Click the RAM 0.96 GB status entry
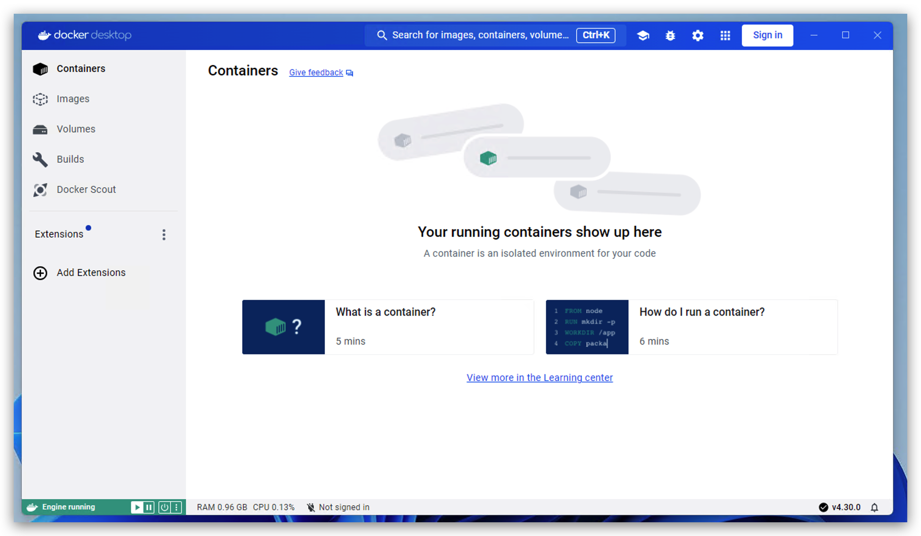The width and height of the screenshot is (921, 536). pos(222,507)
